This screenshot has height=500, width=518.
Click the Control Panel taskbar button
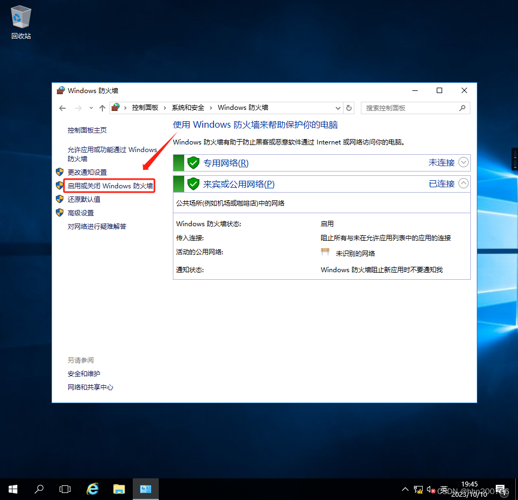click(x=146, y=489)
